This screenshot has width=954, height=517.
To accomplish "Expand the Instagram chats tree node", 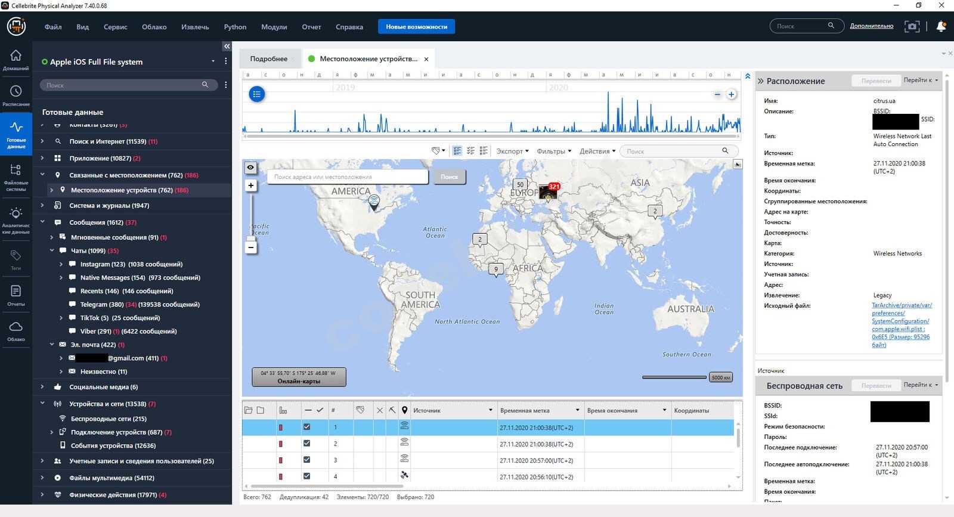I will click(61, 264).
